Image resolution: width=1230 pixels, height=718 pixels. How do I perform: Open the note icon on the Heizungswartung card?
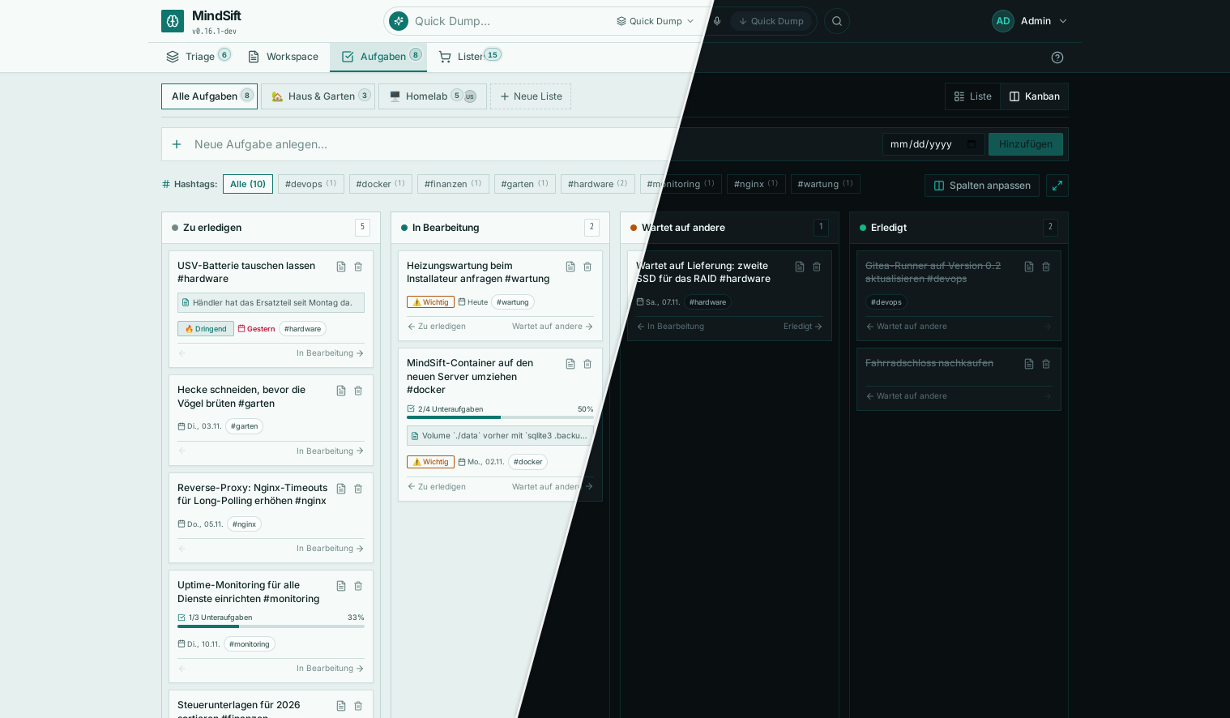pos(570,267)
